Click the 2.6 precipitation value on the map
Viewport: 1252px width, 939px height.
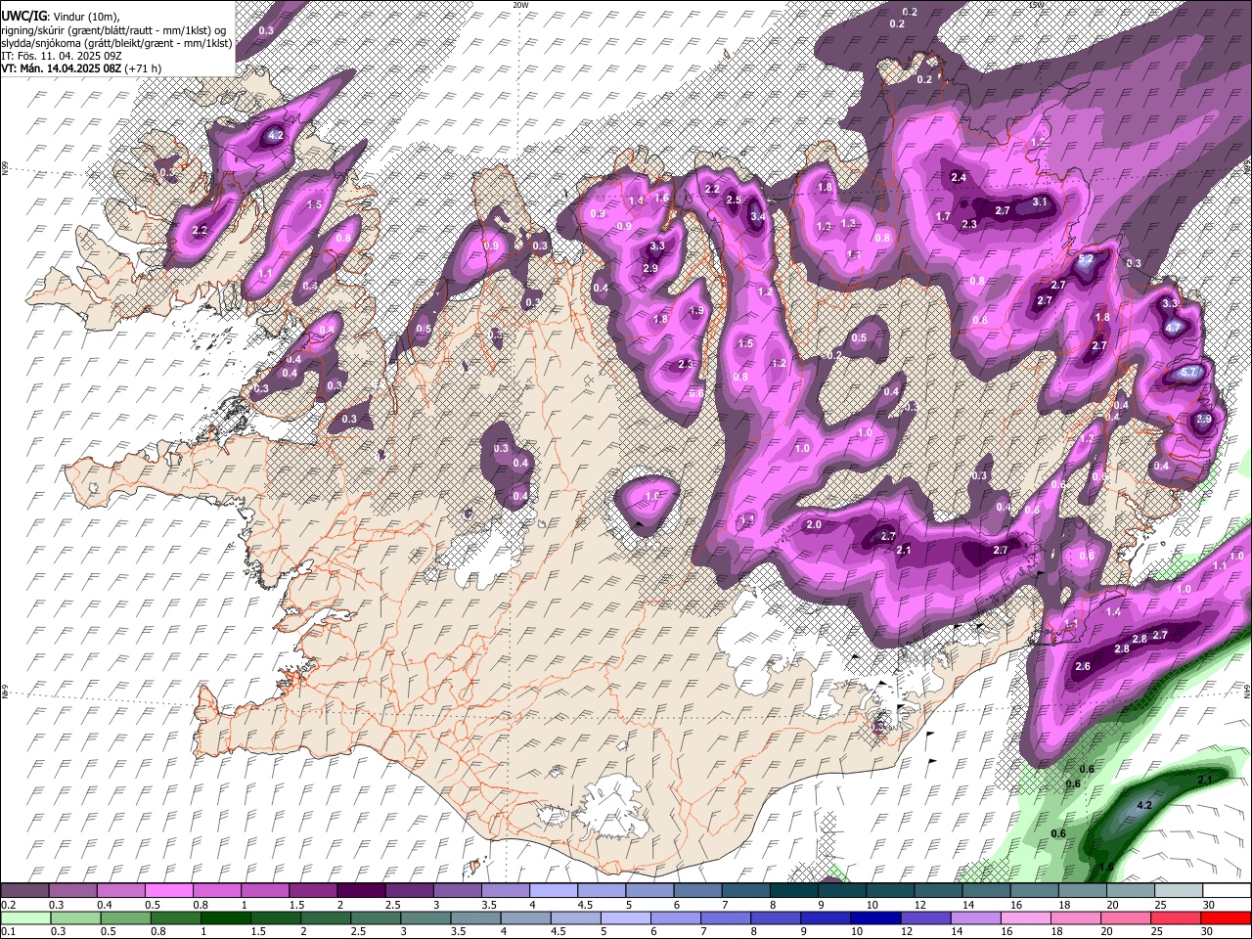pyautogui.click(x=1083, y=667)
